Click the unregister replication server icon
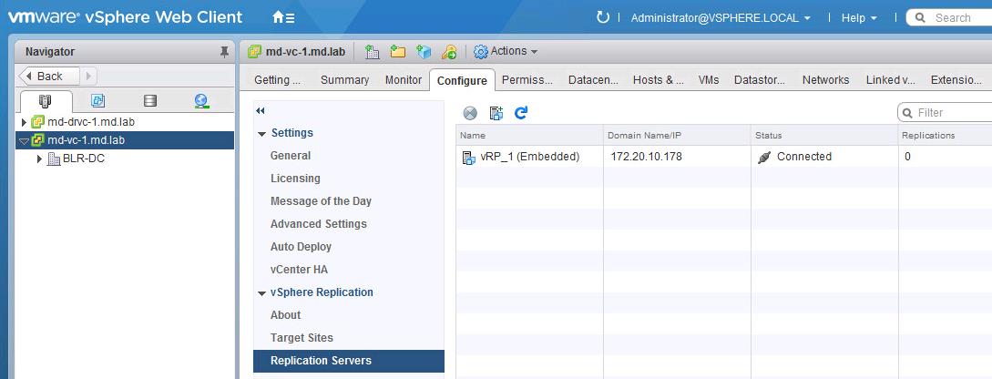The height and width of the screenshot is (379, 992). [x=470, y=113]
